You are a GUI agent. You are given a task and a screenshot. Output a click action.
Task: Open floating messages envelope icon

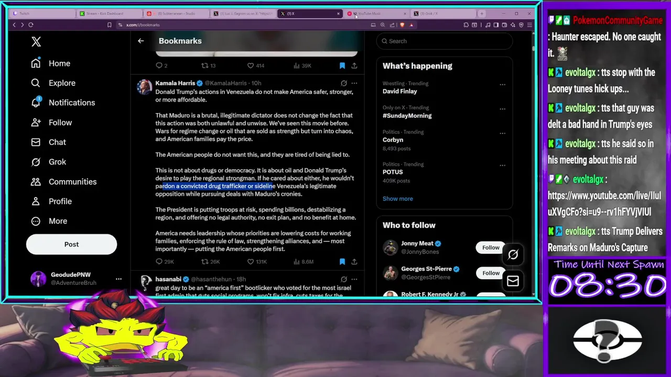click(x=513, y=282)
